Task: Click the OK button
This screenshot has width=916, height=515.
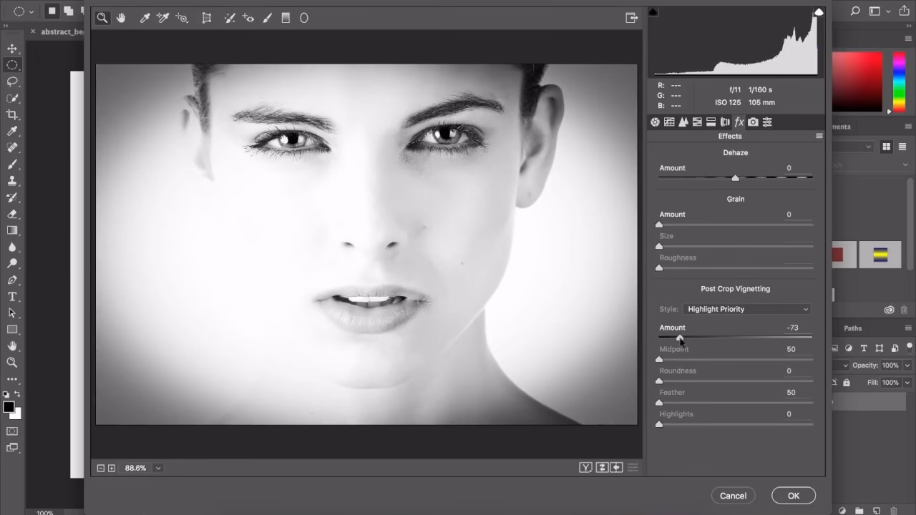Action: click(x=793, y=496)
